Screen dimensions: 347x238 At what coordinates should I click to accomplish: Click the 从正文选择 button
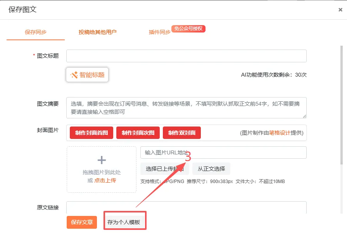(x=211, y=169)
